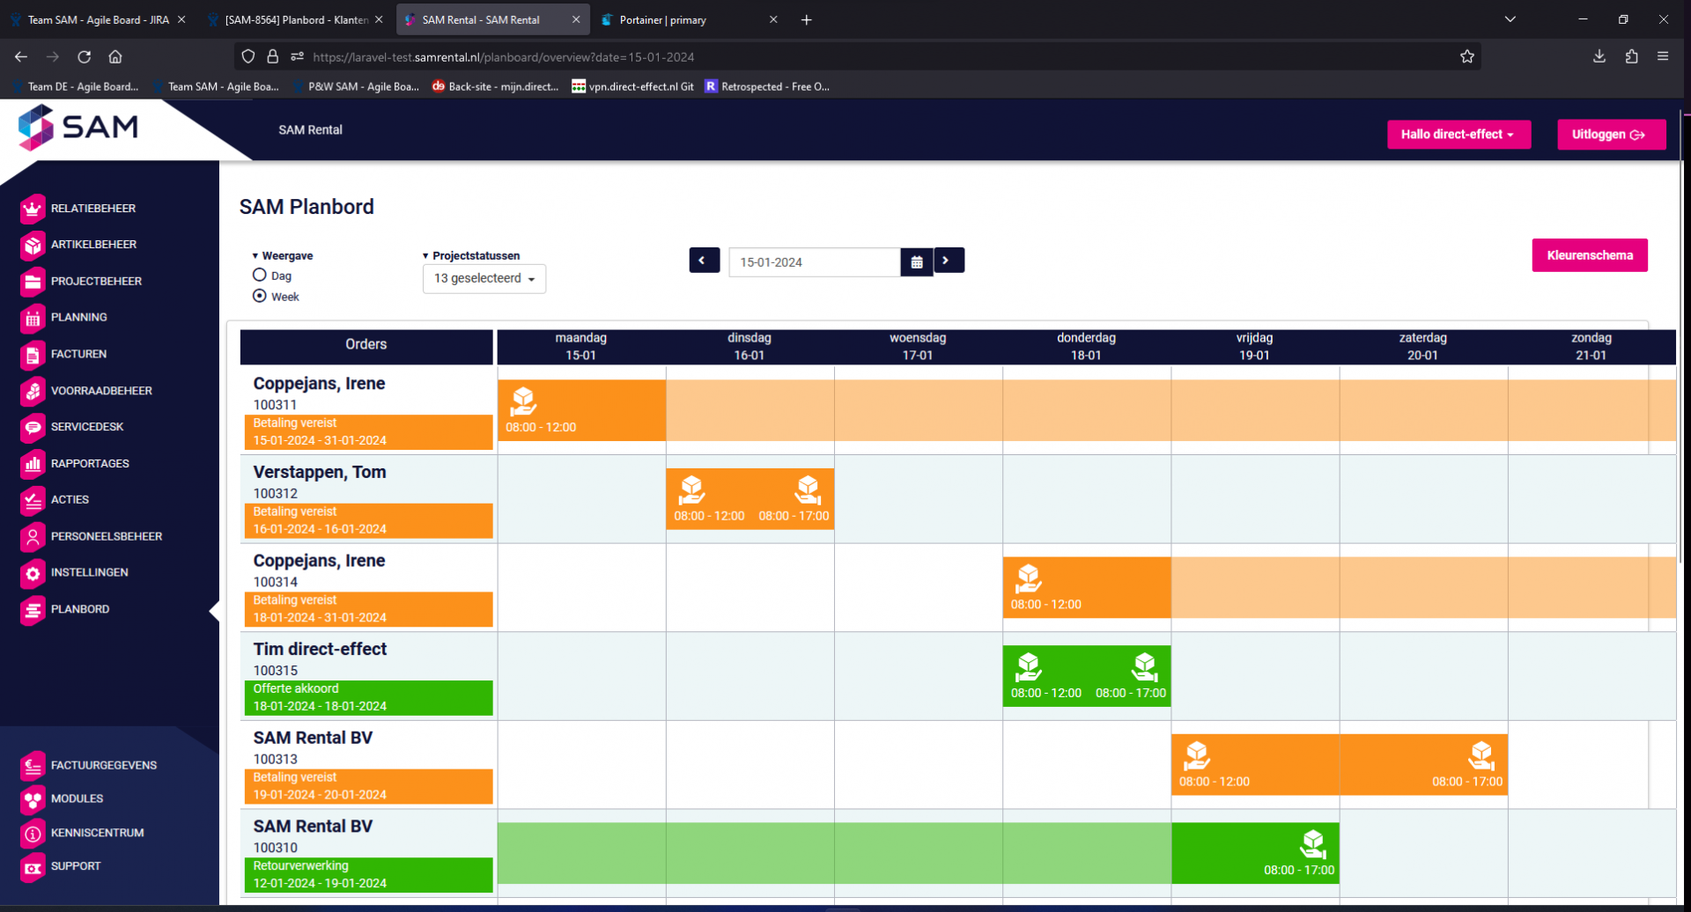This screenshot has width=1691, height=912.
Task: Click delivery icon for order 100314 Thursday
Action: coord(1029,578)
